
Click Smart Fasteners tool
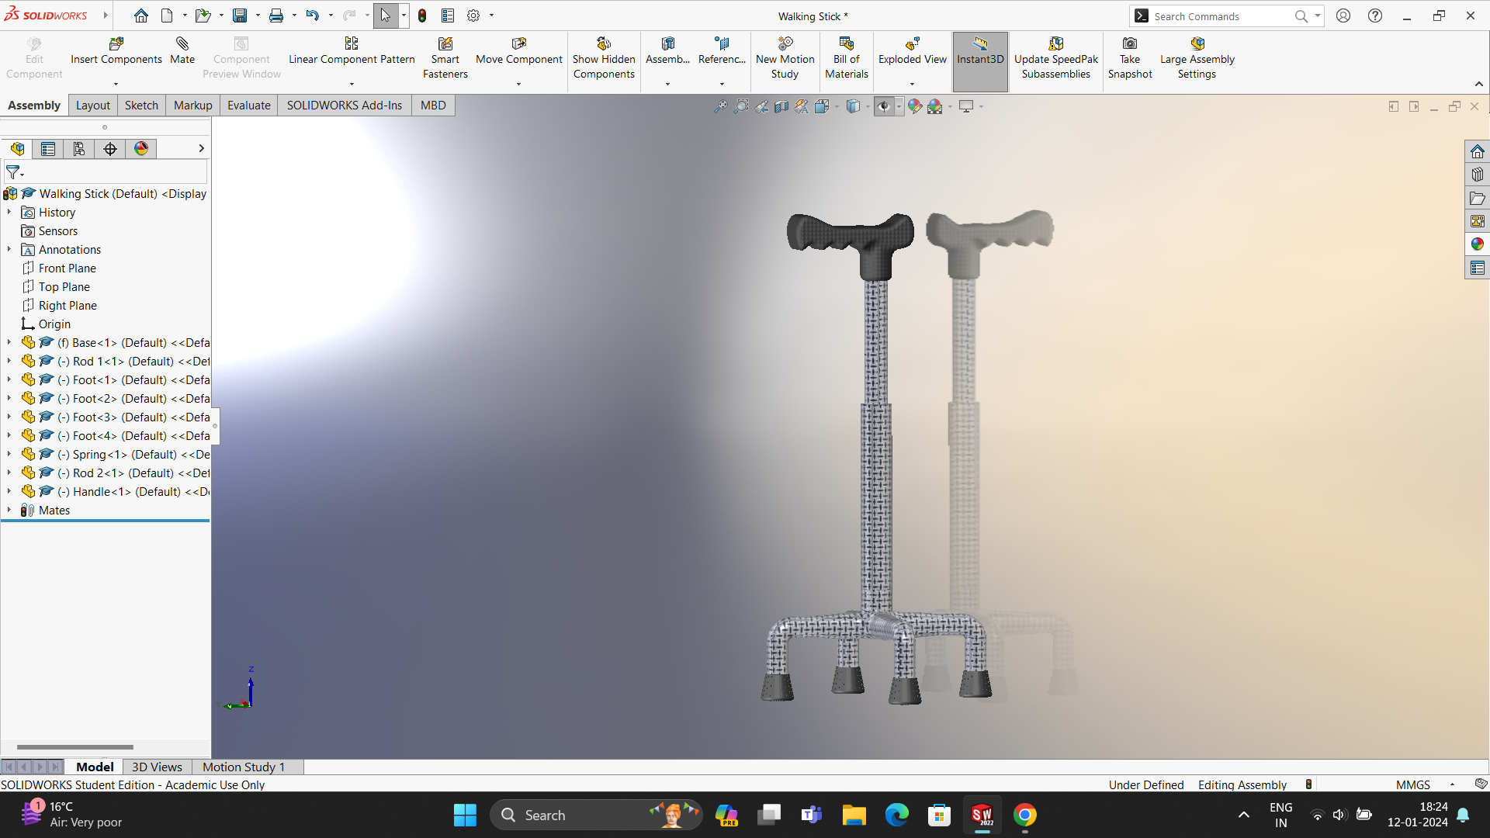click(445, 58)
